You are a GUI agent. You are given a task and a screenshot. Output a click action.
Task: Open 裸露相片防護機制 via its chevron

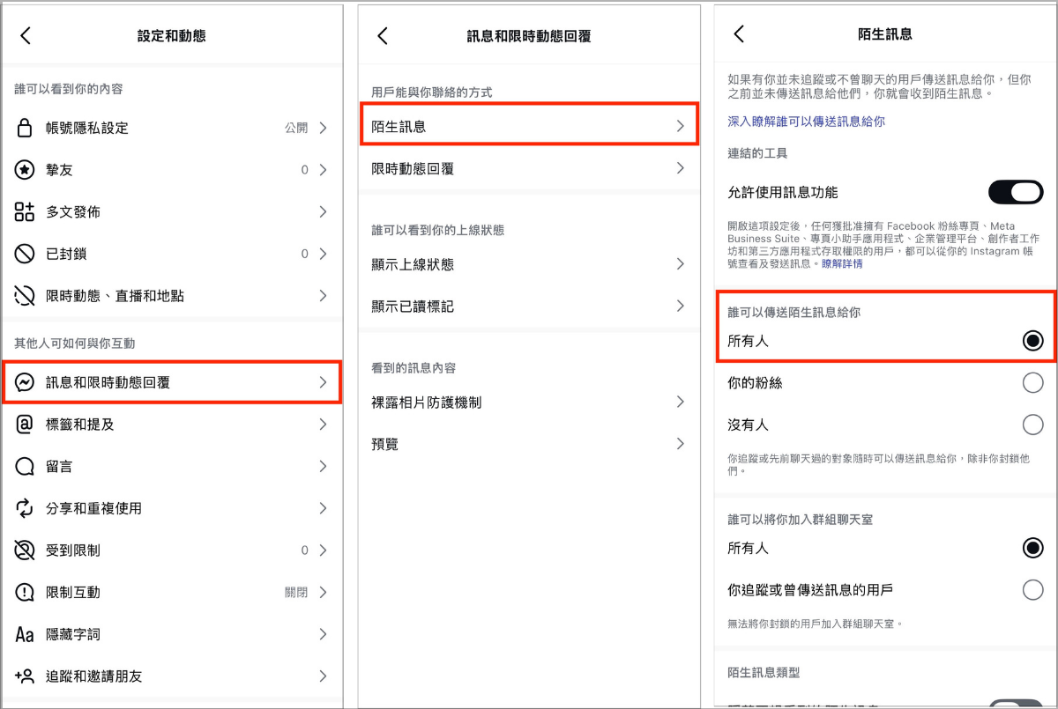(680, 402)
